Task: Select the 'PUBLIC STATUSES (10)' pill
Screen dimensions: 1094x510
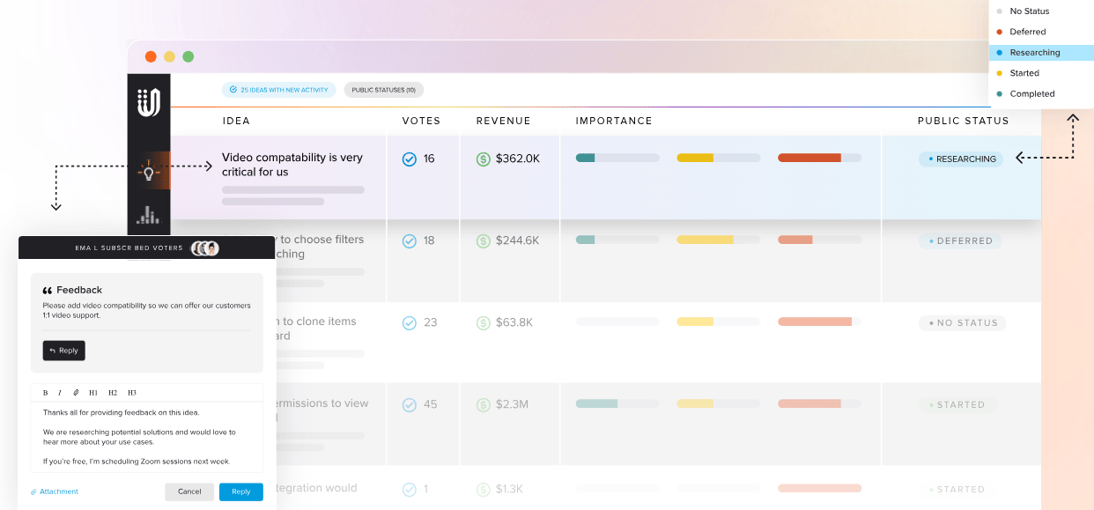Action: (x=384, y=89)
